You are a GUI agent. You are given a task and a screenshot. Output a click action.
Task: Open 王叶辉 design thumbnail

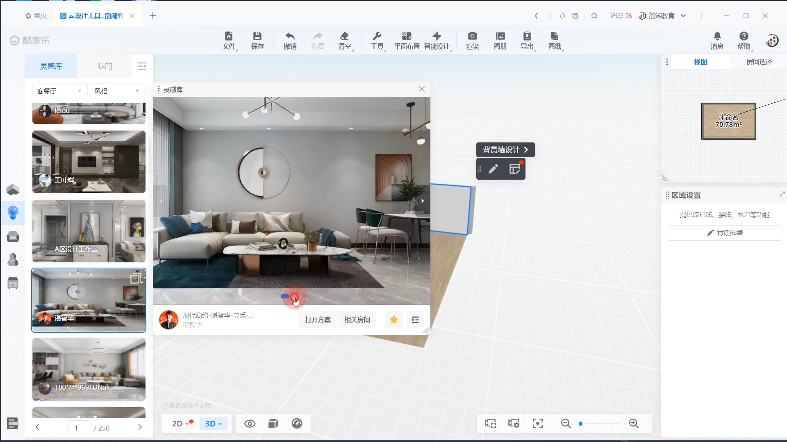[89, 162]
